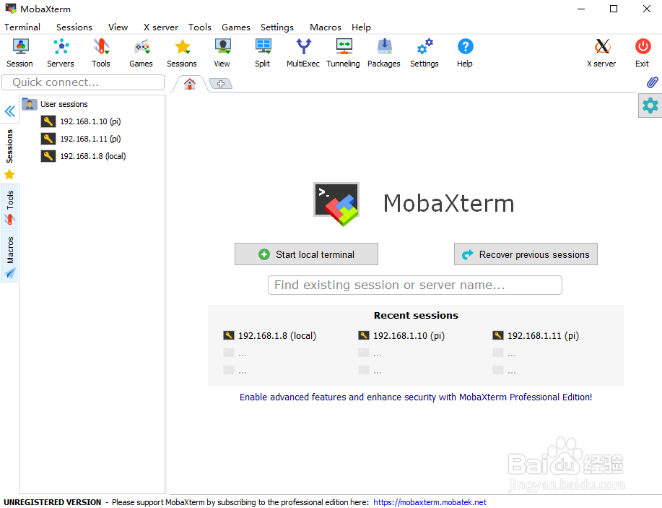
Task: Open recent session 192.168.1.10 (pi)
Action: point(401,335)
